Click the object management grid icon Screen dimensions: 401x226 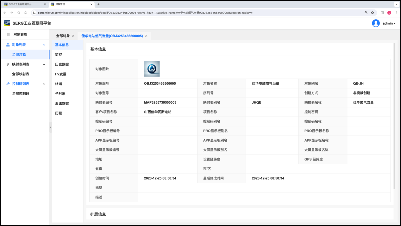(8, 34)
